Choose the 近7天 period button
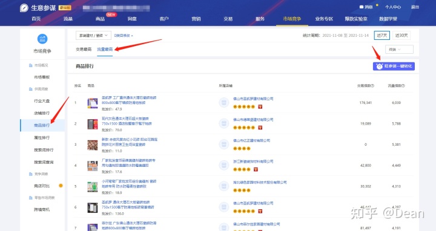This screenshot has width=436, height=231. (x=381, y=36)
